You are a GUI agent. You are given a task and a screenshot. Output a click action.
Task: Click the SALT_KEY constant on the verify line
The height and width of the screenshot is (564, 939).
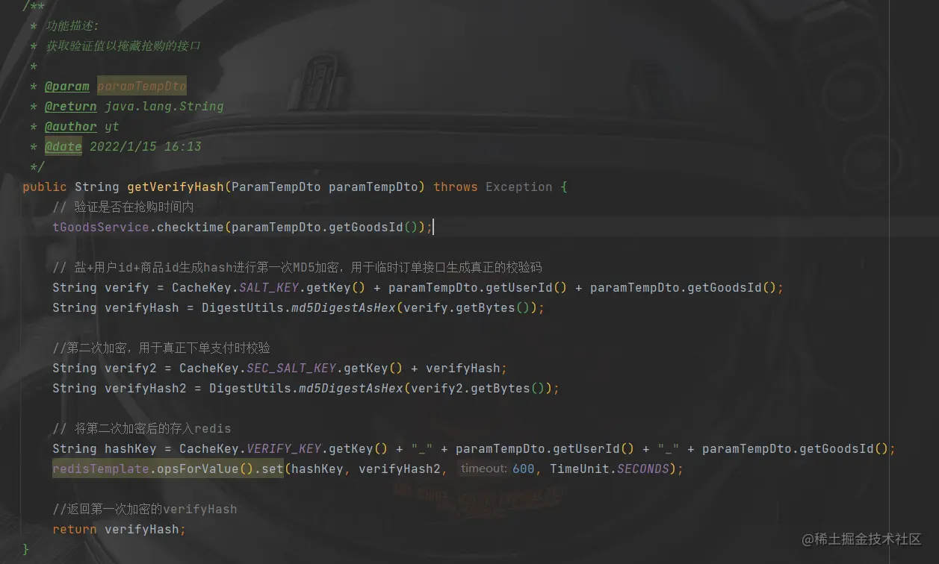(x=269, y=288)
